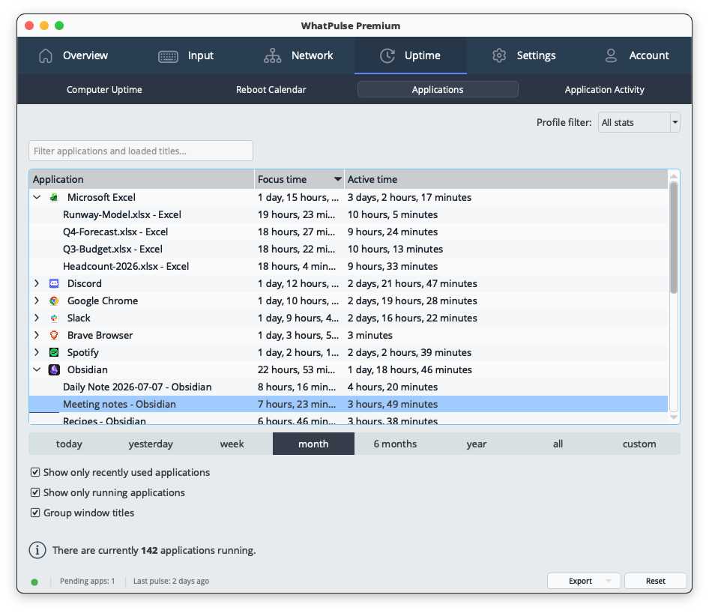Click the info icon beside running applications count

coord(37,550)
